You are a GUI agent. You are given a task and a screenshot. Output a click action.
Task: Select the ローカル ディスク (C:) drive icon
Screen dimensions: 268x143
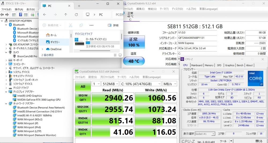pos(80,42)
